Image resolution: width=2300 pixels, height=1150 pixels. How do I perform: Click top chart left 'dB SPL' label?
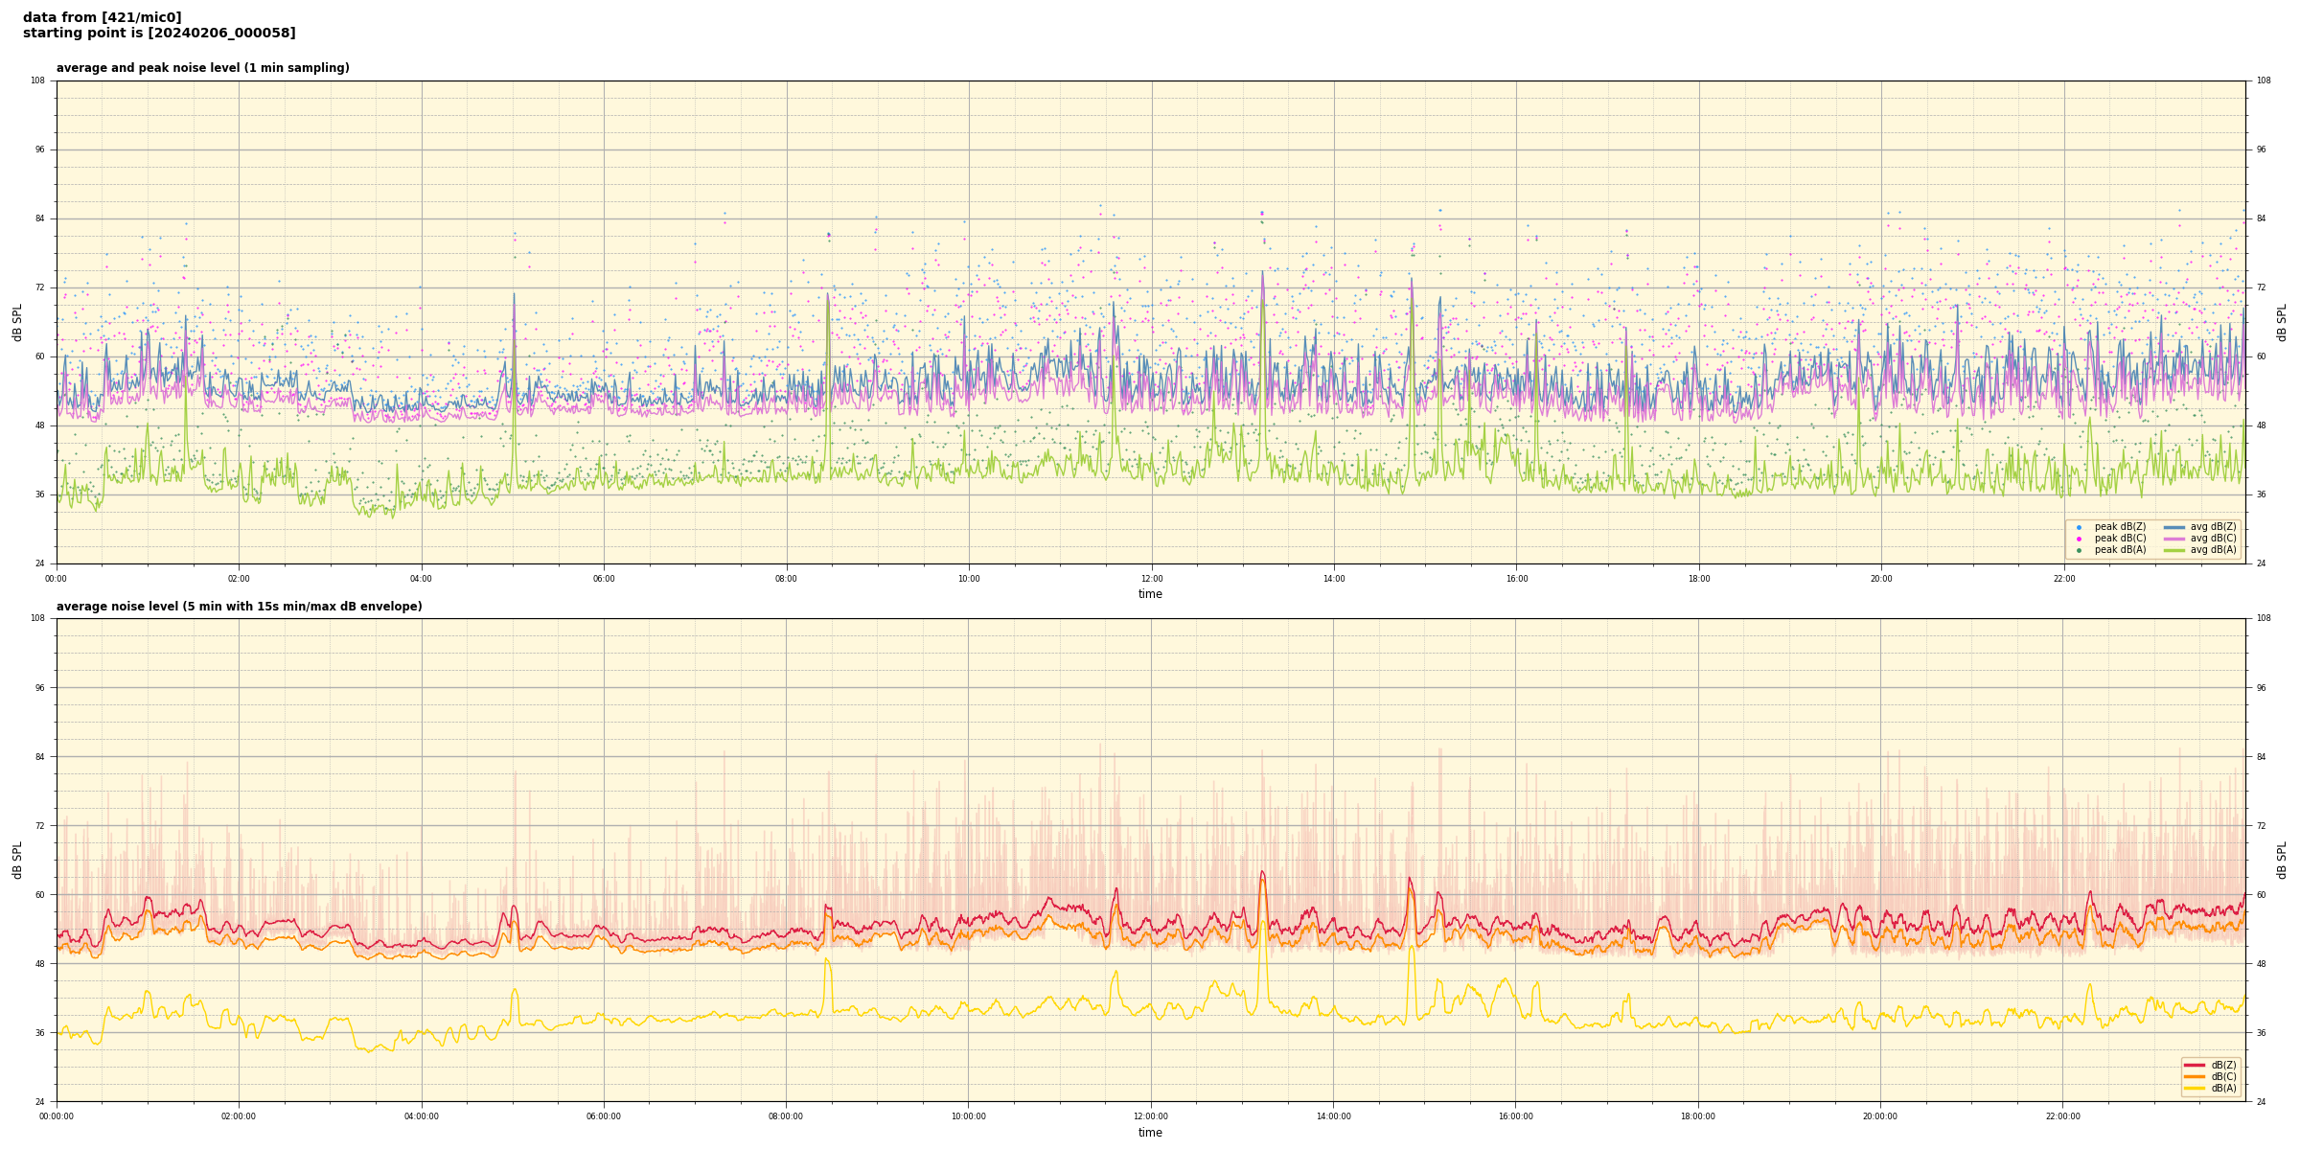point(17,322)
